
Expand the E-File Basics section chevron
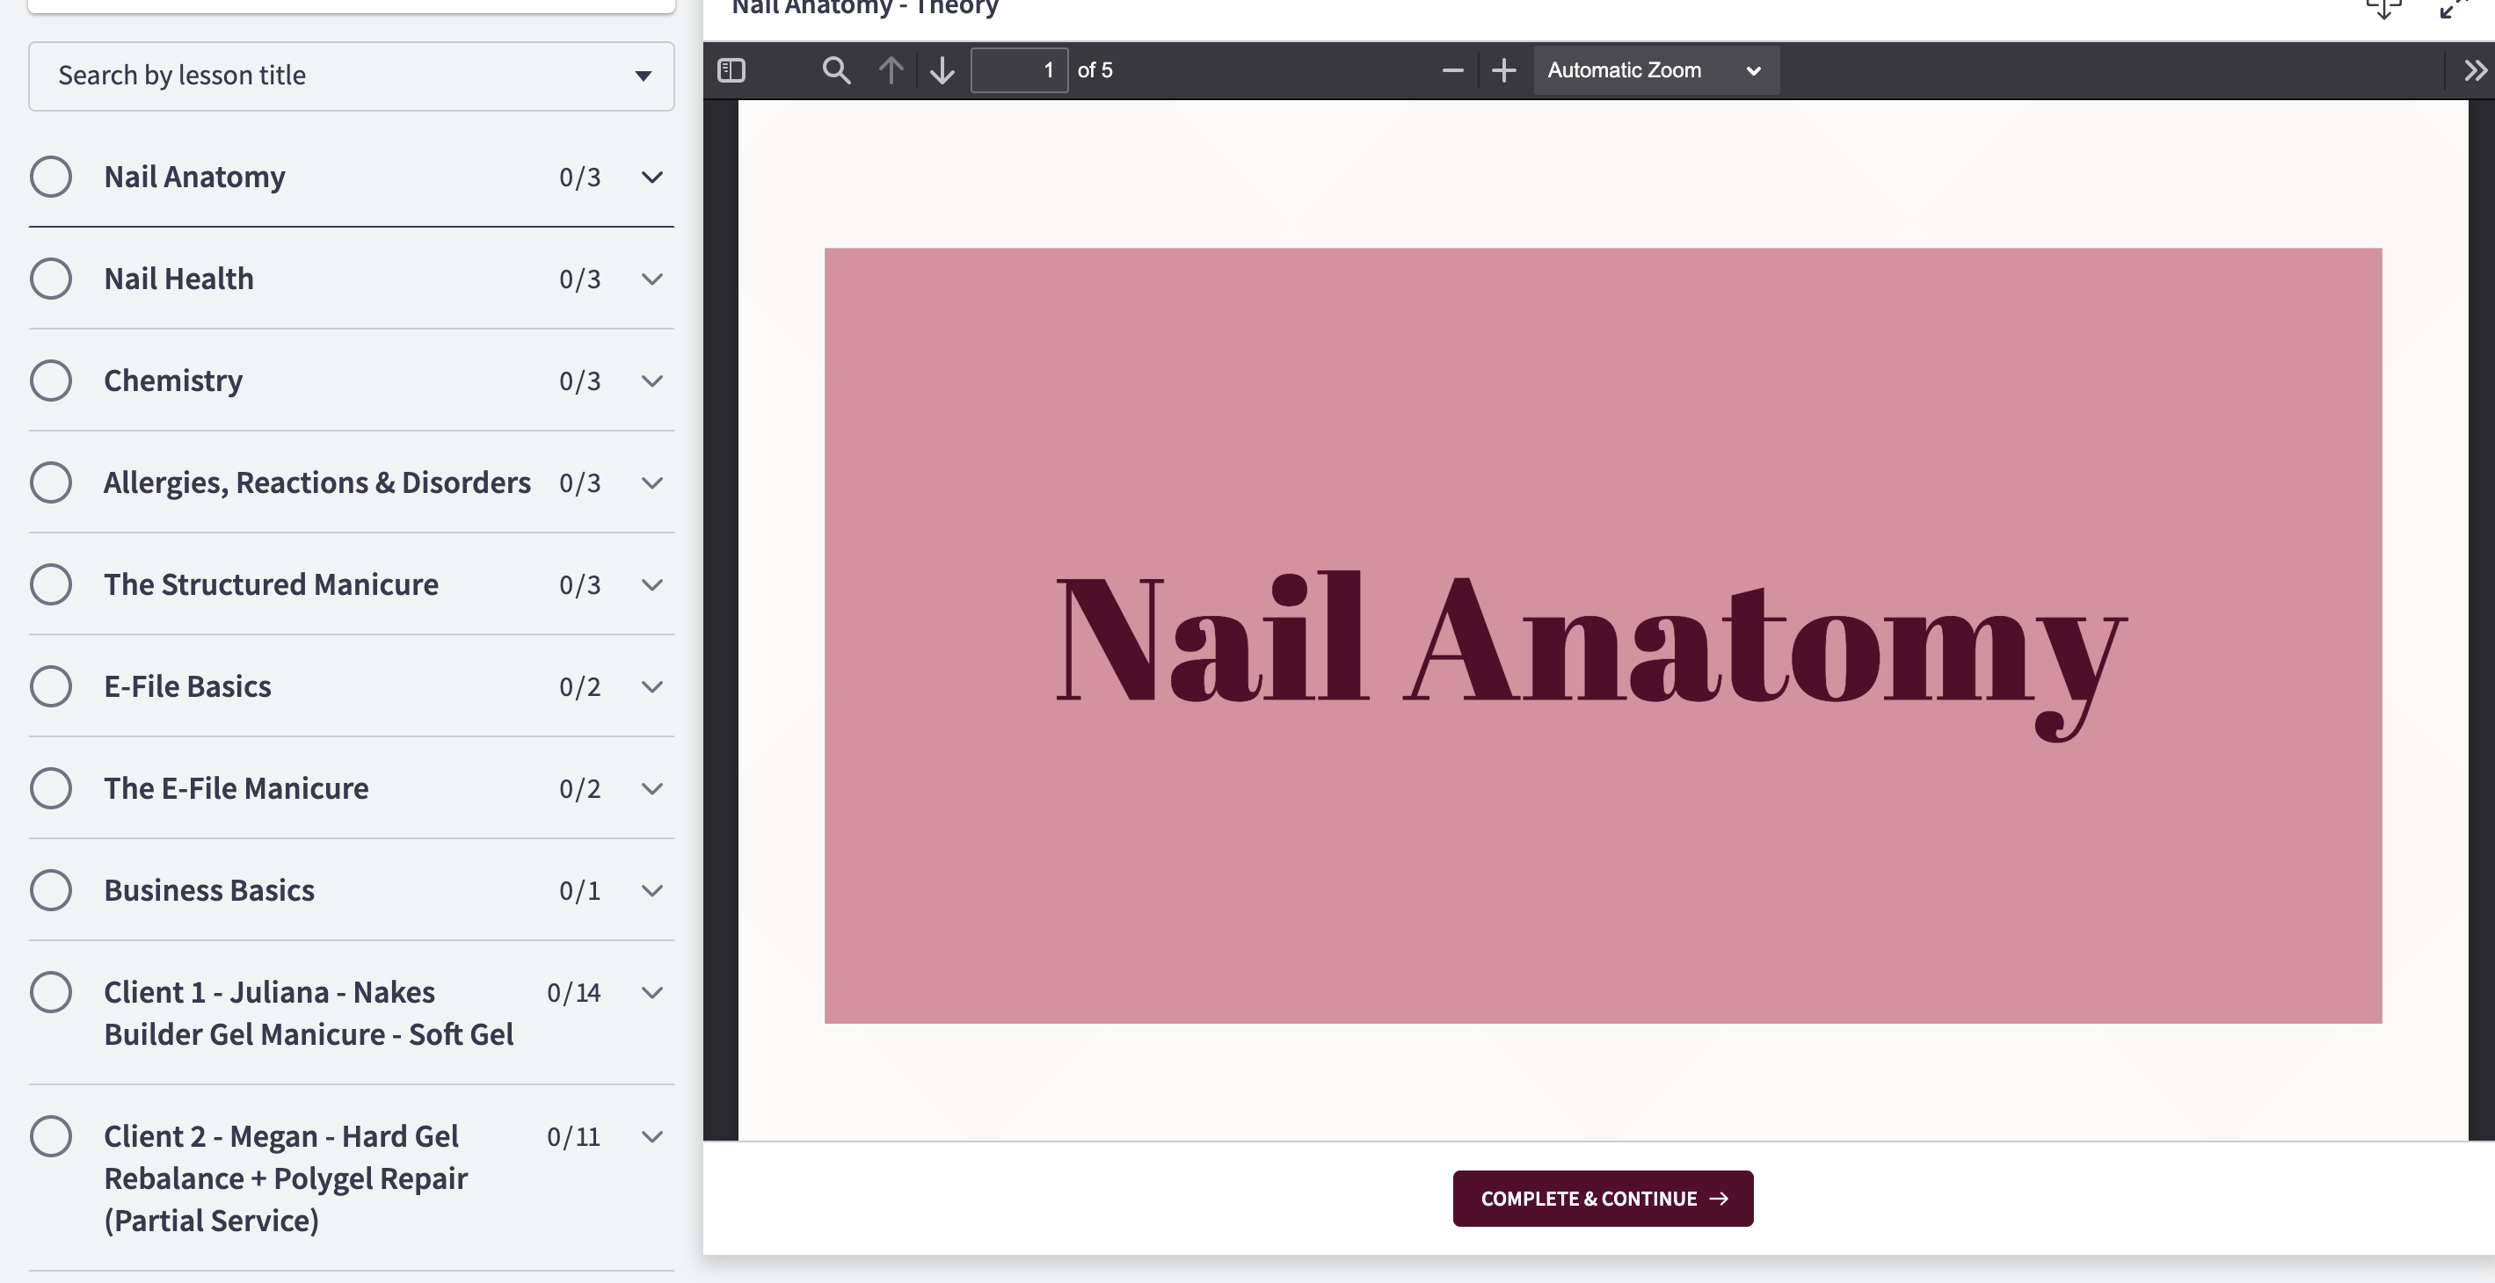651,686
